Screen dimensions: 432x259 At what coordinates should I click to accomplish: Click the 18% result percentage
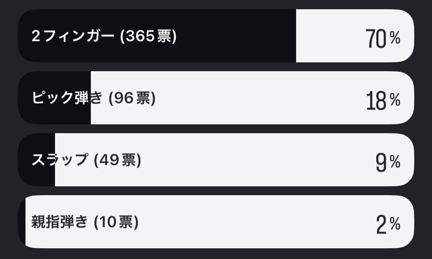click(383, 100)
